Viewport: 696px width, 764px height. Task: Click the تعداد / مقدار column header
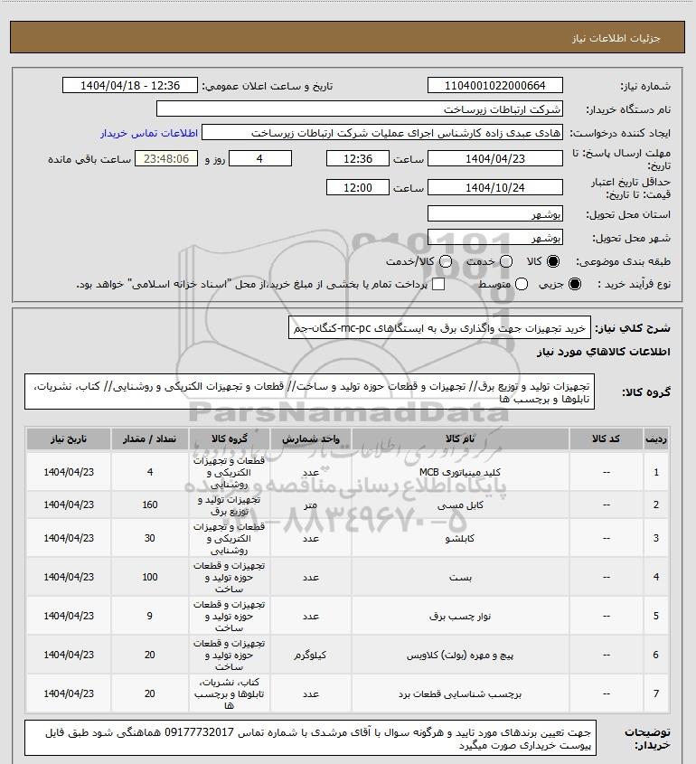[x=149, y=439]
